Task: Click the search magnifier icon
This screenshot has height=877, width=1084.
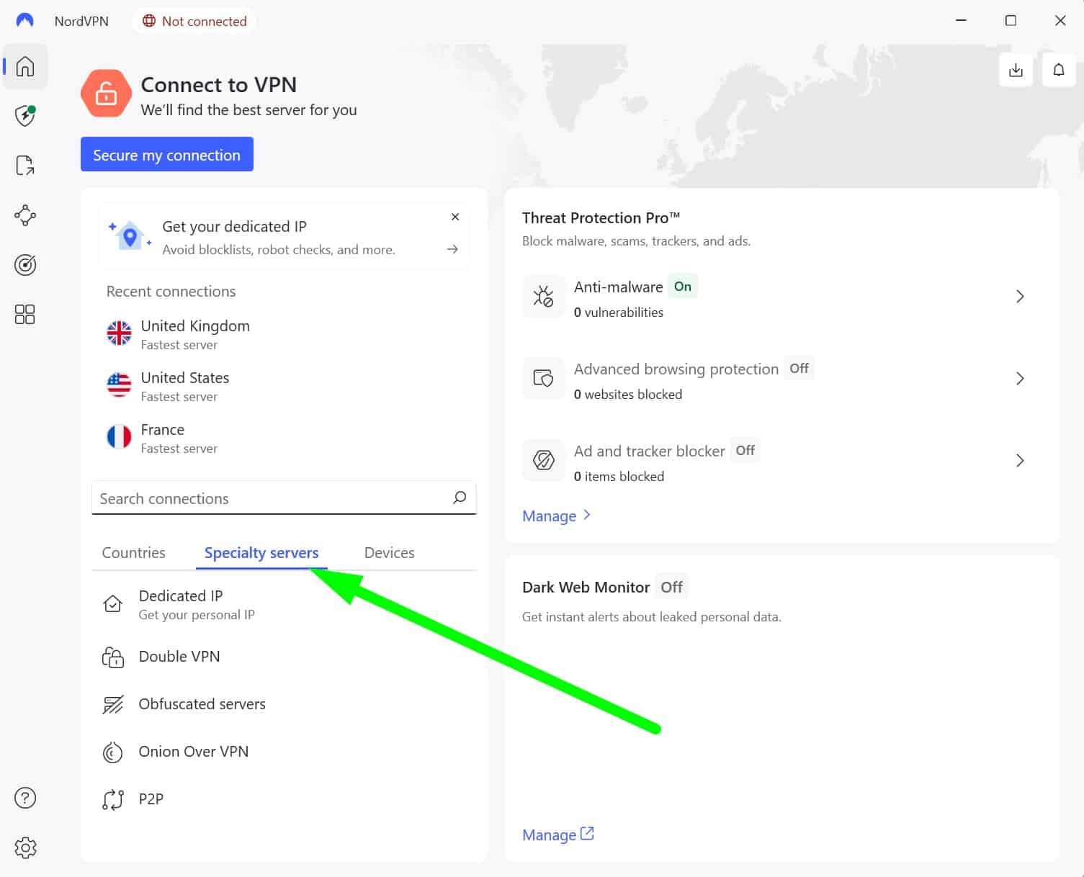Action: (460, 498)
